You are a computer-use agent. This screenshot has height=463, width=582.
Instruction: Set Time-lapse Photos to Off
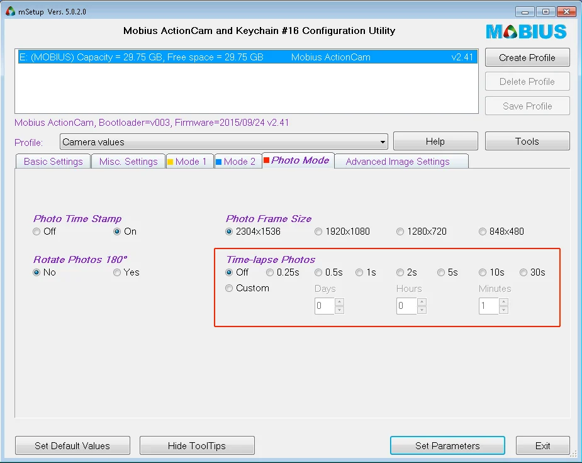229,272
